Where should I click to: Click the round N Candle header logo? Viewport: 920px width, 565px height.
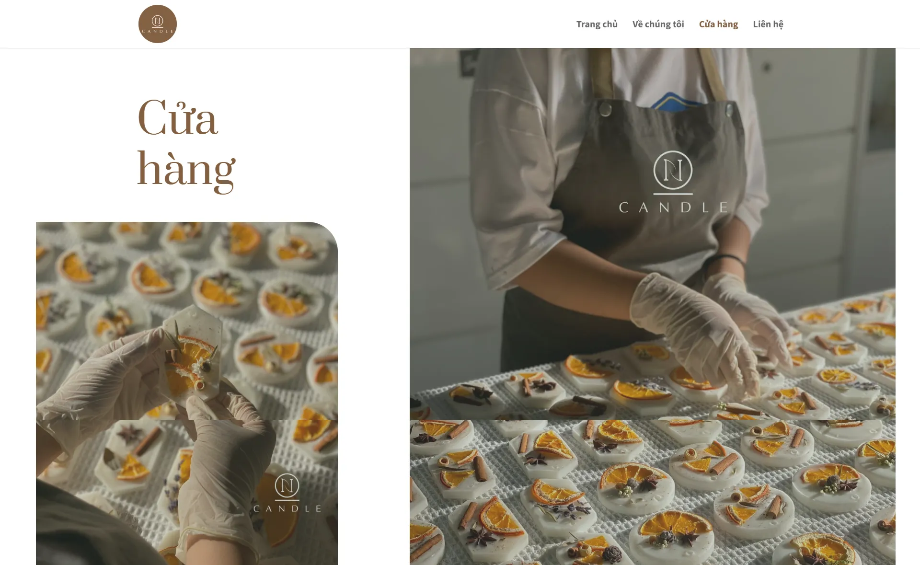[157, 24]
